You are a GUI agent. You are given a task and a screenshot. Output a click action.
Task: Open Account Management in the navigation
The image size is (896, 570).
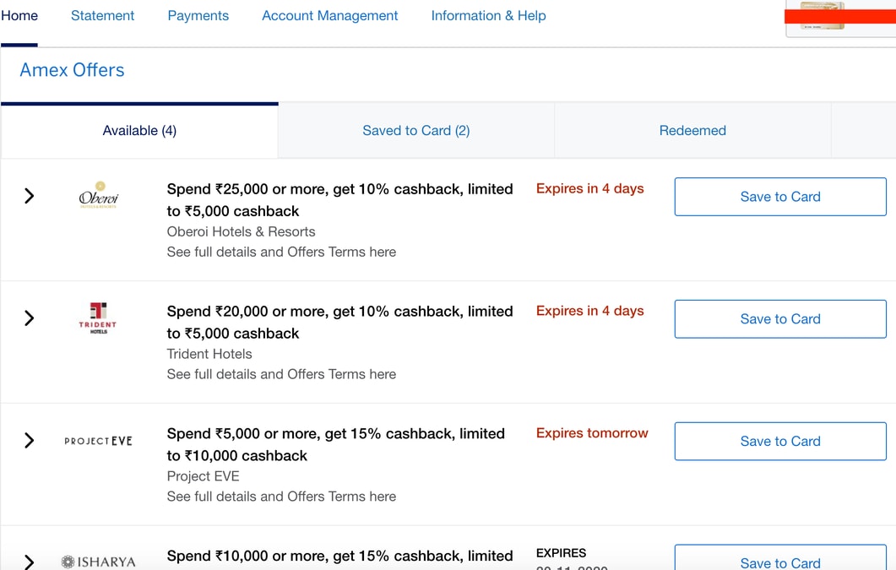click(329, 15)
